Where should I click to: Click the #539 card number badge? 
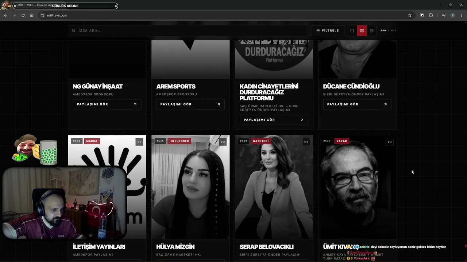coord(244,141)
